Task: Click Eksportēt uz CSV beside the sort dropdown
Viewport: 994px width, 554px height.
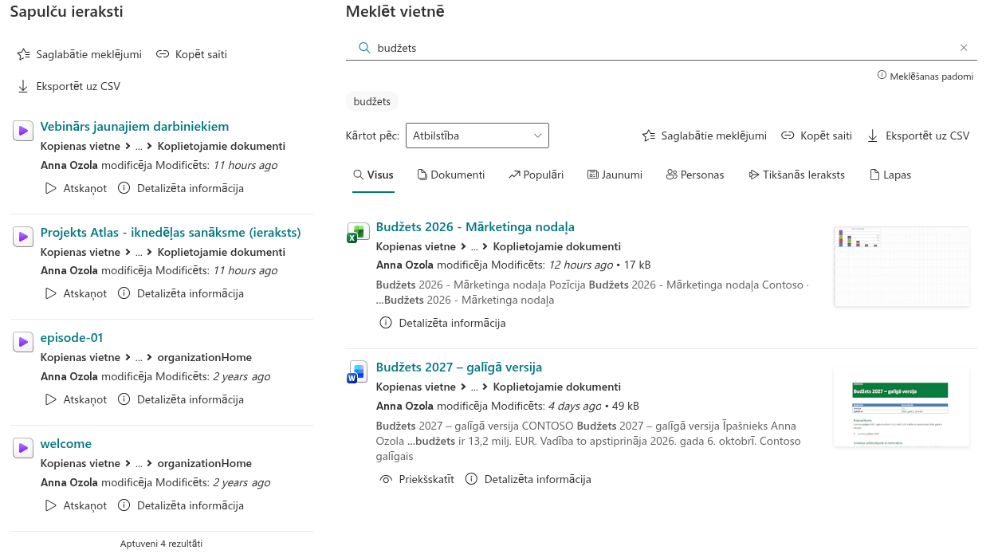Action: (x=918, y=136)
